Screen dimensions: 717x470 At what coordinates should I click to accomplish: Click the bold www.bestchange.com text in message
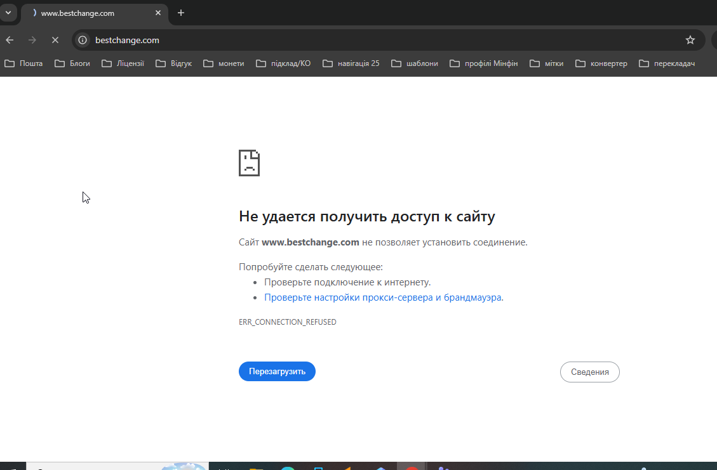311,242
